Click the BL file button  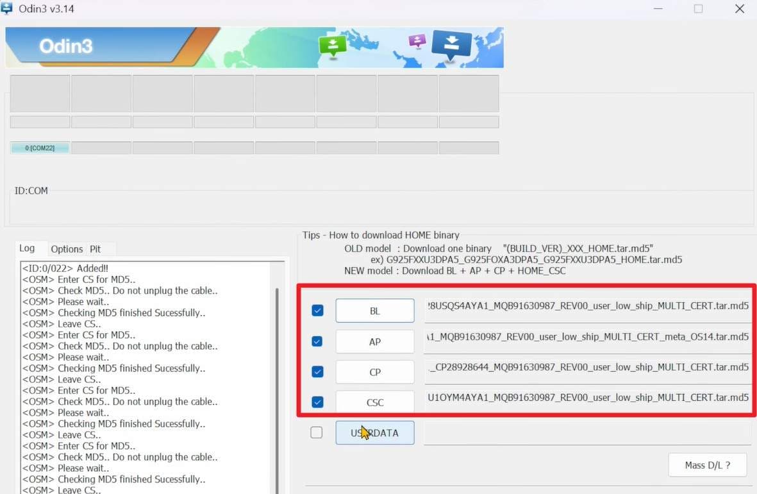[374, 311]
